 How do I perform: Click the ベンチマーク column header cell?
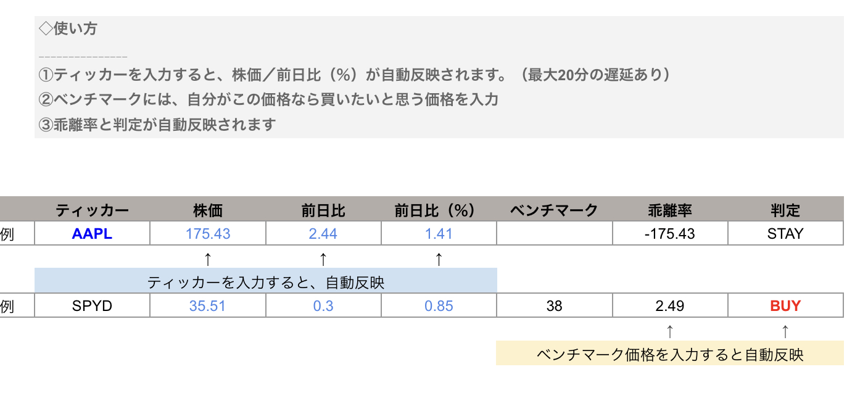click(x=554, y=210)
